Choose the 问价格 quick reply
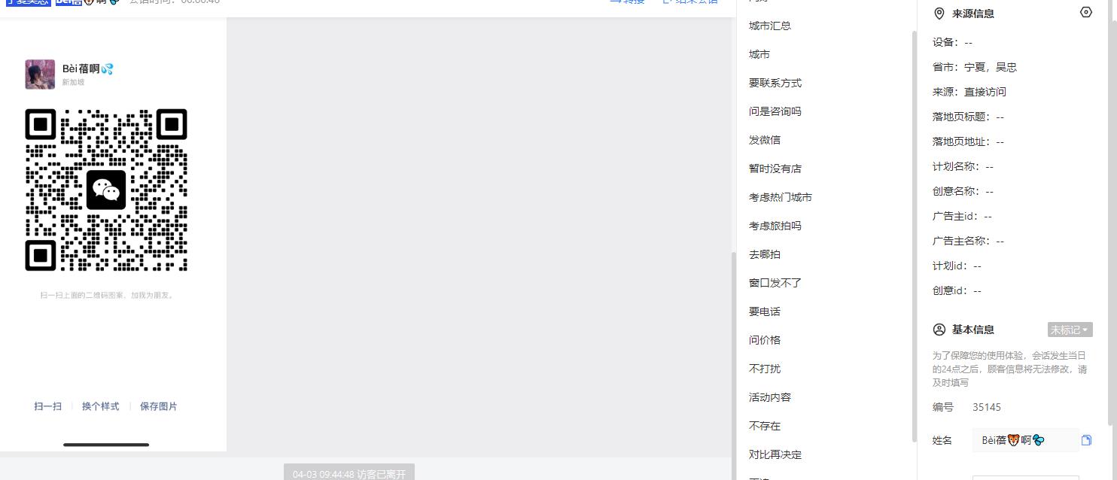The height and width of the screenshot is (480, 1117). (765, 340)
